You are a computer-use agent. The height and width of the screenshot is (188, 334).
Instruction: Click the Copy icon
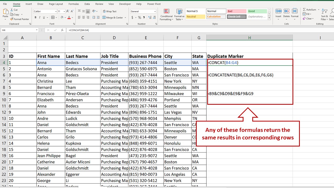point(12,15)
